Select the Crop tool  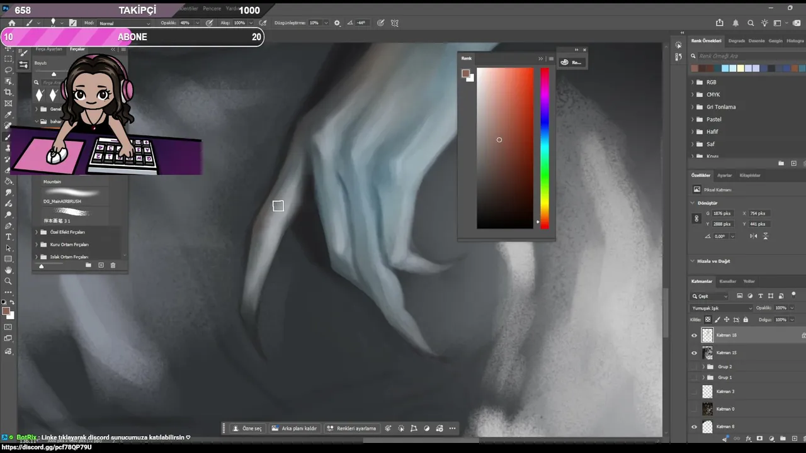pos(8,92)
